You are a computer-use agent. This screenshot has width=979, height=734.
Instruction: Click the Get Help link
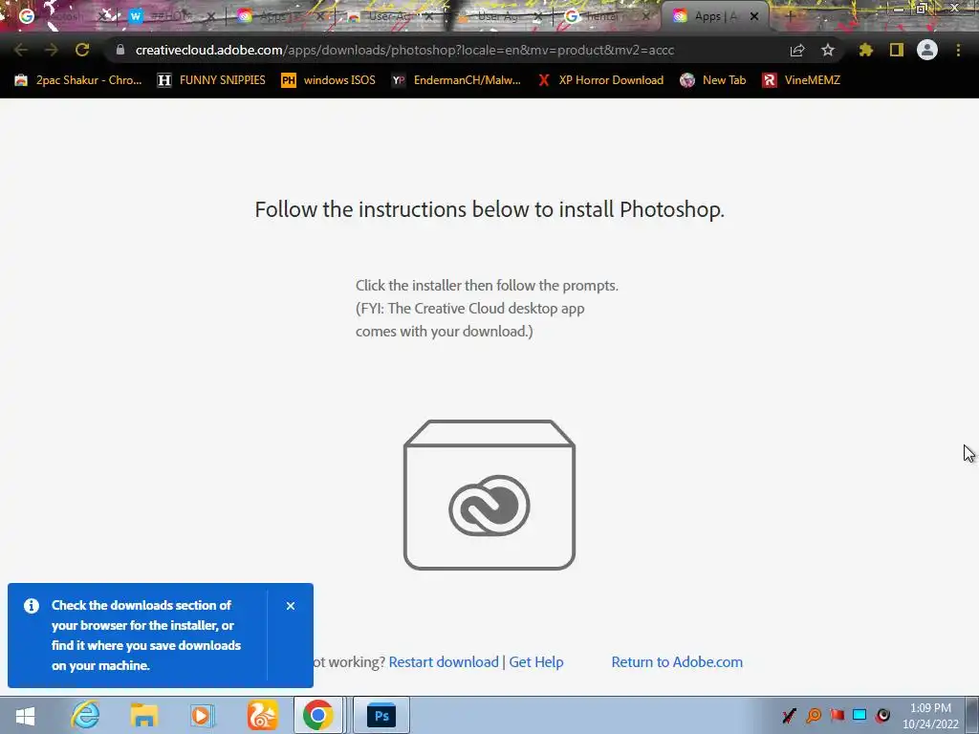536,661
